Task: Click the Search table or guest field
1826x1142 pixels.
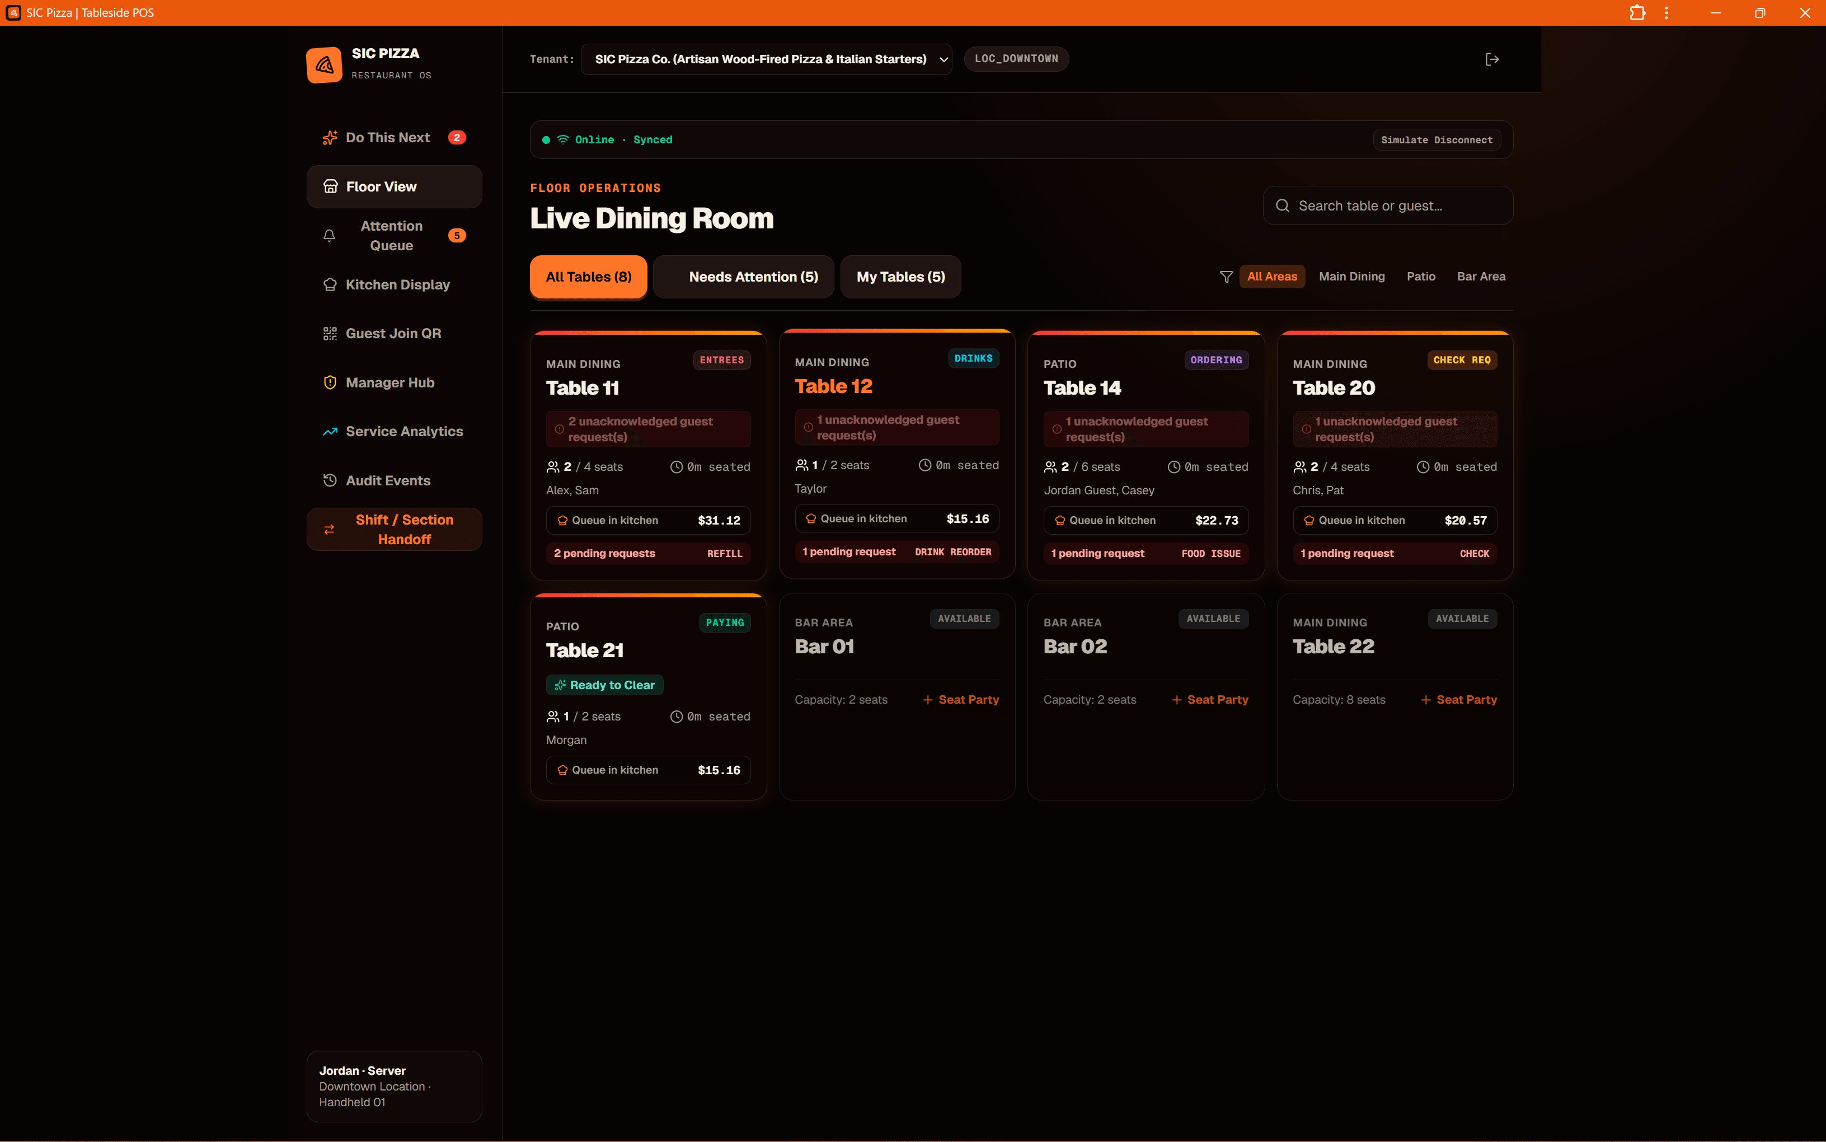Action: (x=1387, y=205)
